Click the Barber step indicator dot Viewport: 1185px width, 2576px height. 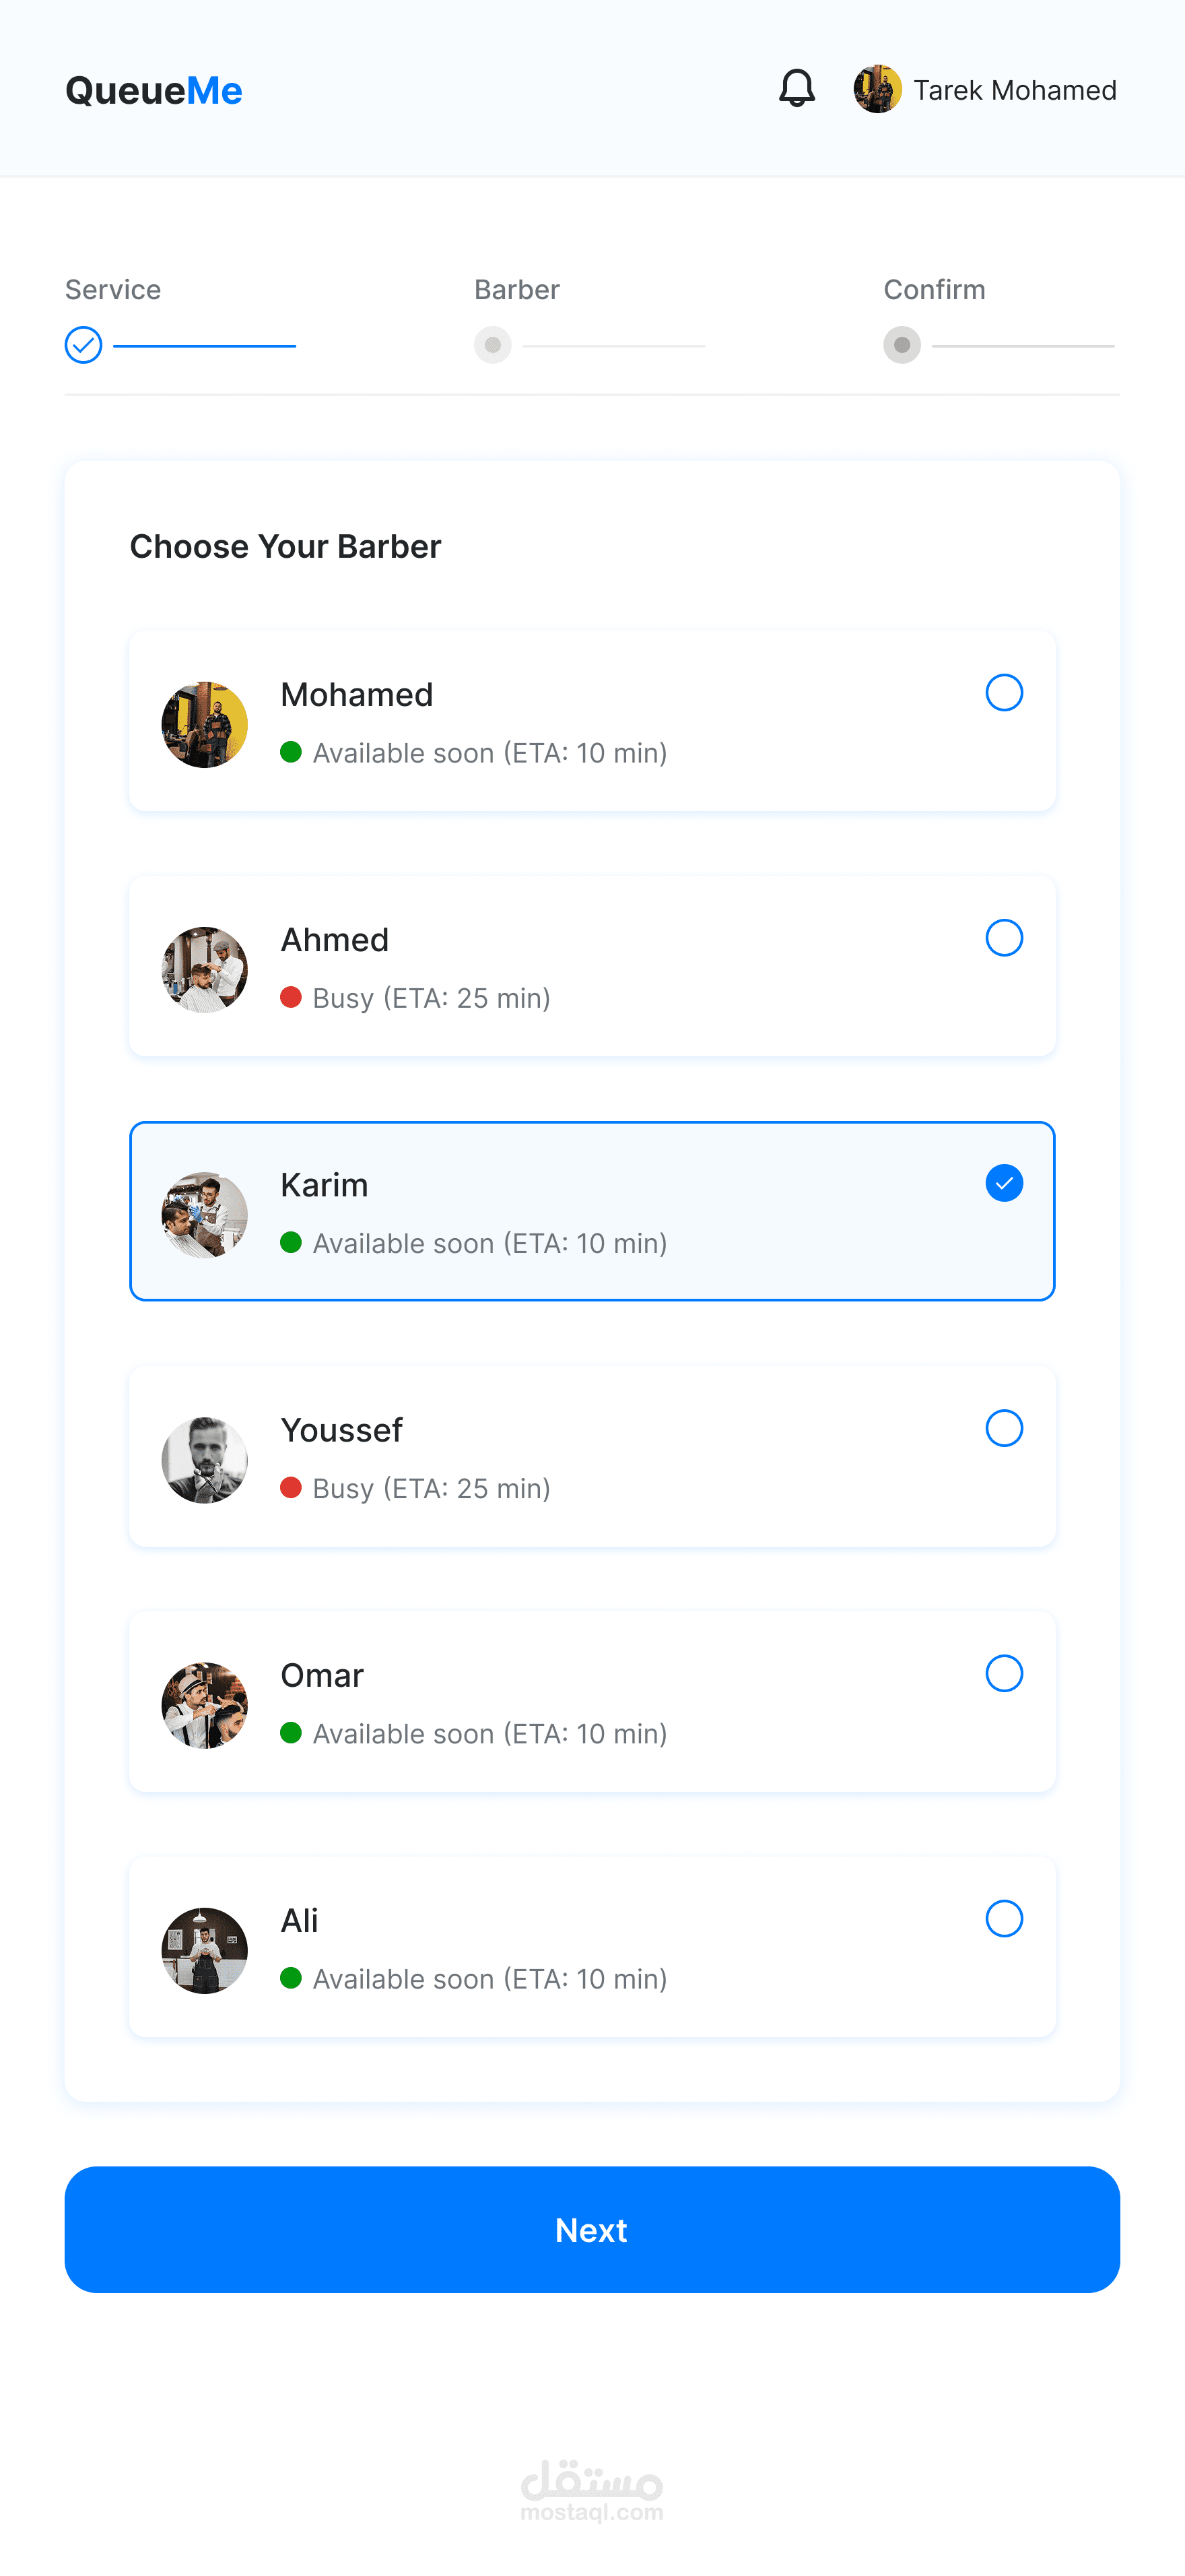493,345
